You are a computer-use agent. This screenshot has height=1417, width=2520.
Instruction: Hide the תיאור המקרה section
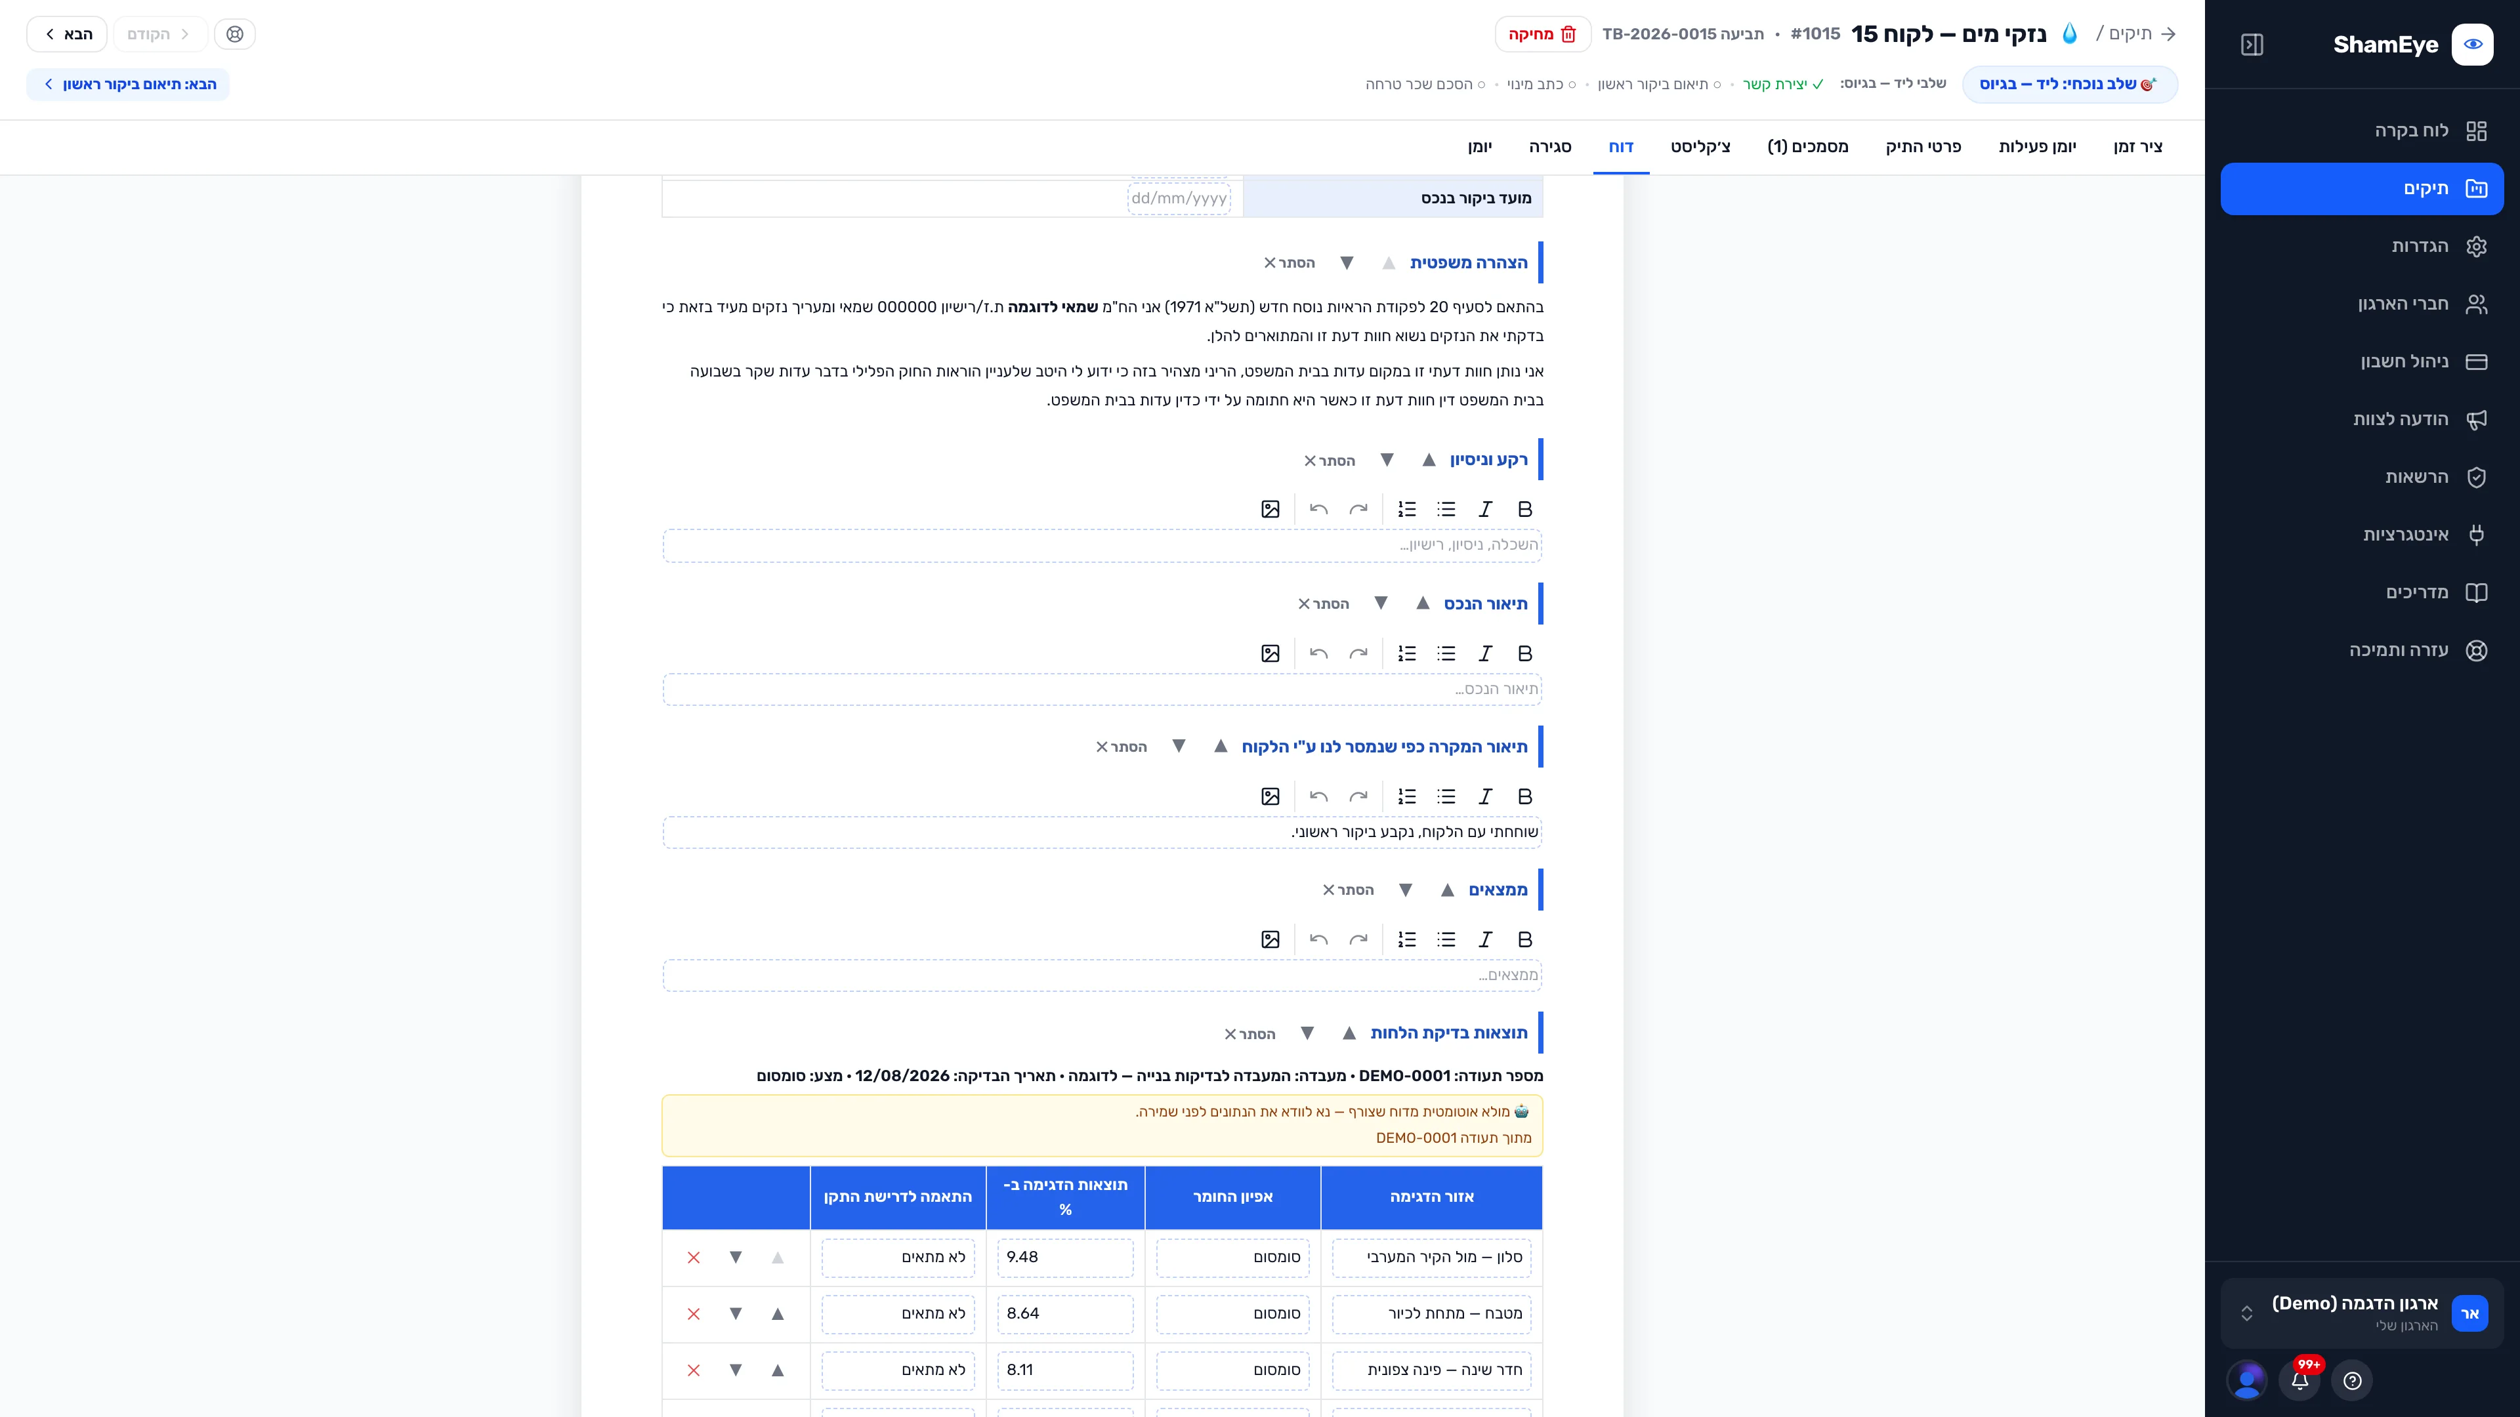point(1120,747)
